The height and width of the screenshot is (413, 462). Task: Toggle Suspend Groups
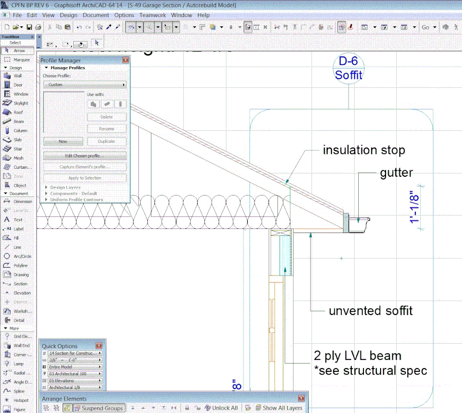tap(99, 408)
